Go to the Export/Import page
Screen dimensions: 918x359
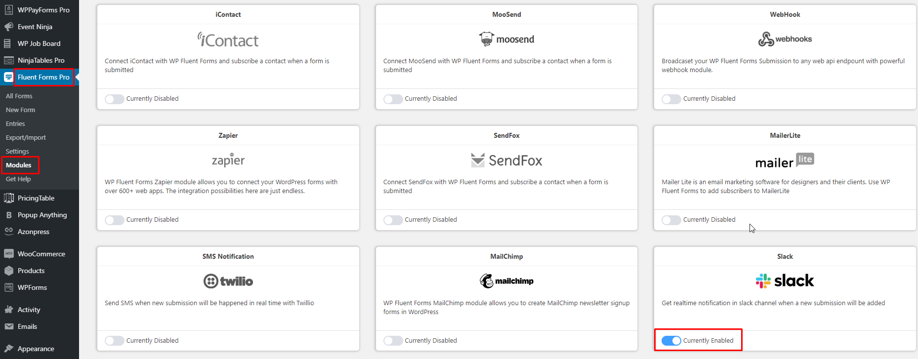click(x=26, y=137)
